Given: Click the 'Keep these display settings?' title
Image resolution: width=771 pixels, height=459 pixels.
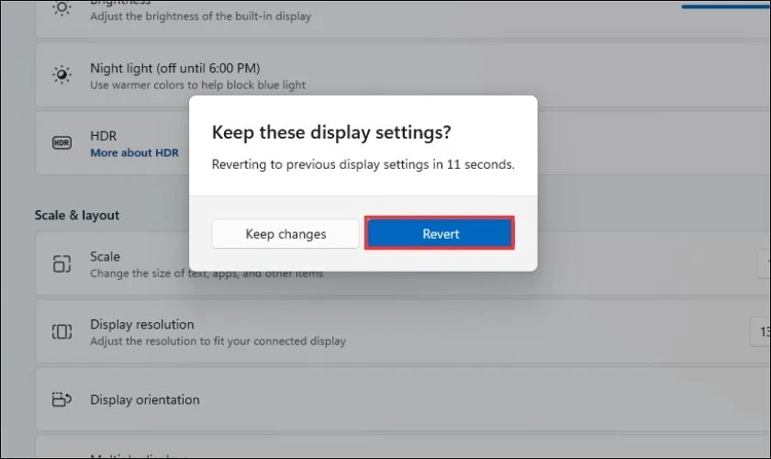Looking at the screenshot, I should (x=331, y=132).
